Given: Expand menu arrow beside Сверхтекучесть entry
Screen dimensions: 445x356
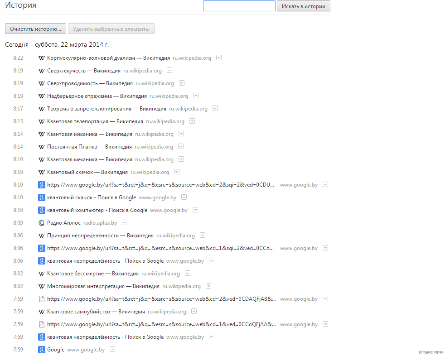Looking at the screenshot, I should click(x=169, y=70).
